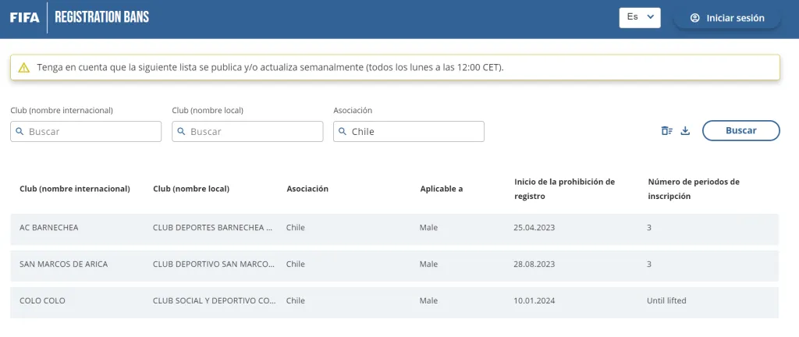Click the clear filters trash icon
Image resolution: width=799 pixels, height=337 pixels.
(666, 131)
